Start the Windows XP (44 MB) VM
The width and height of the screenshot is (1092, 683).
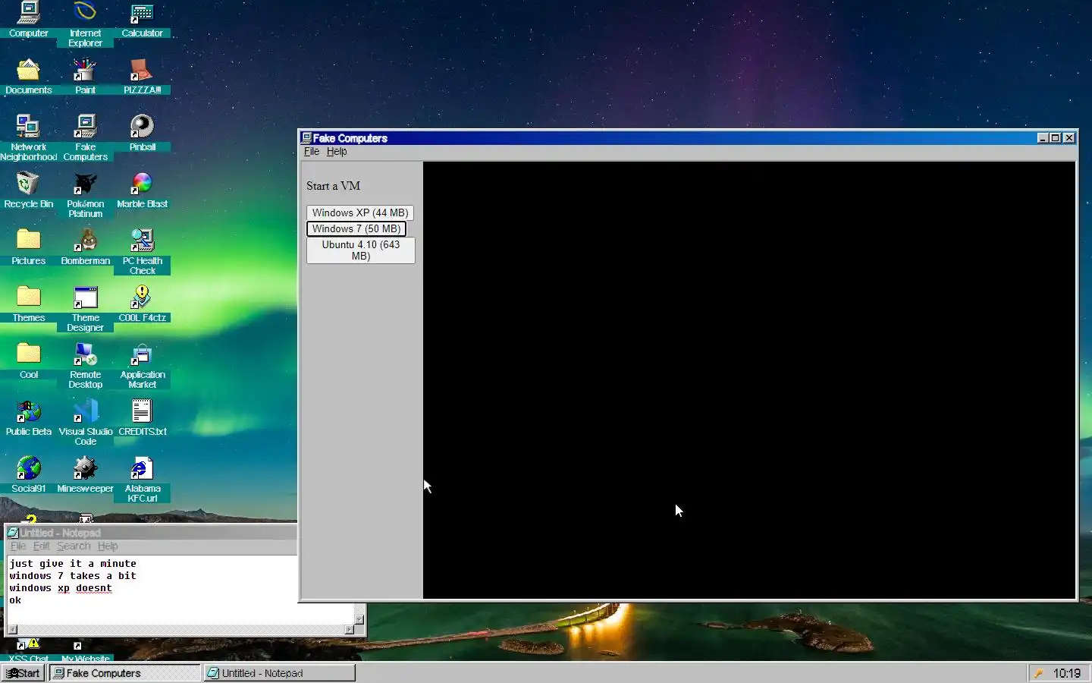[x=360, y=213]
